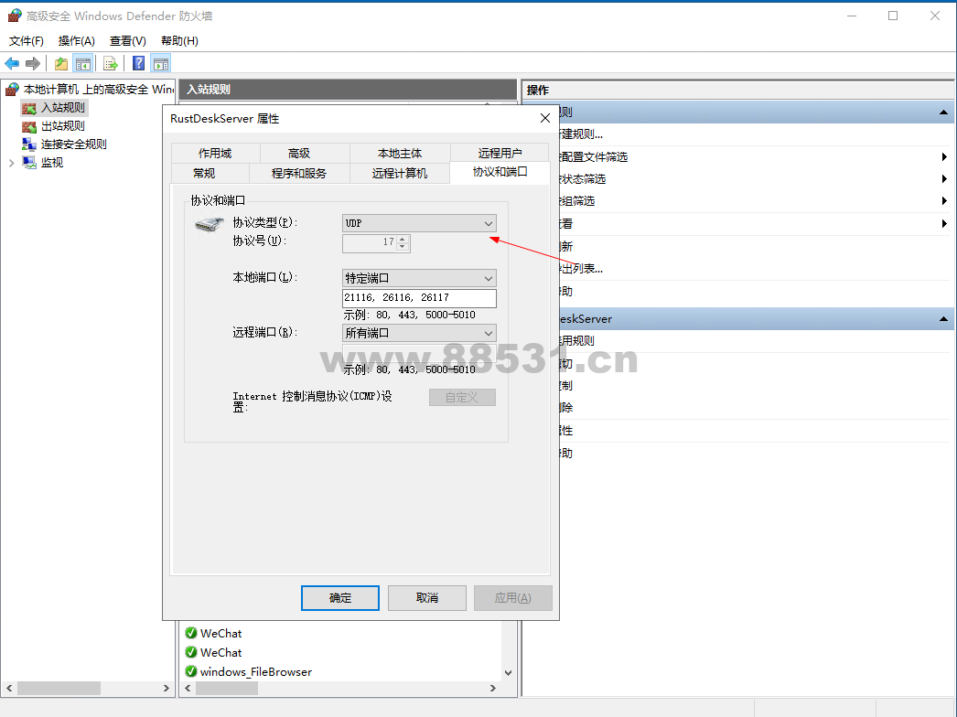Choose 新建规则... in the actions pane
Viewport: 957px width, 717px height.
(581, 134)
